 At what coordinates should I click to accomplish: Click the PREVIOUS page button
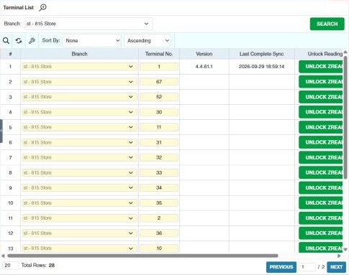click(x=281, y=267)
